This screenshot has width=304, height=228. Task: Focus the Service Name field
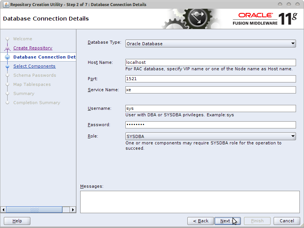point(211,90)
